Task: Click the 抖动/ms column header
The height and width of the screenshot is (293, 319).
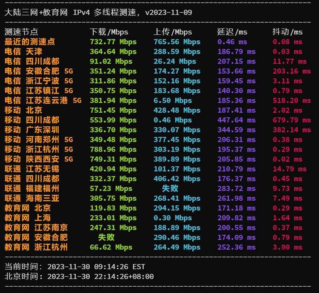Action: 288,32
